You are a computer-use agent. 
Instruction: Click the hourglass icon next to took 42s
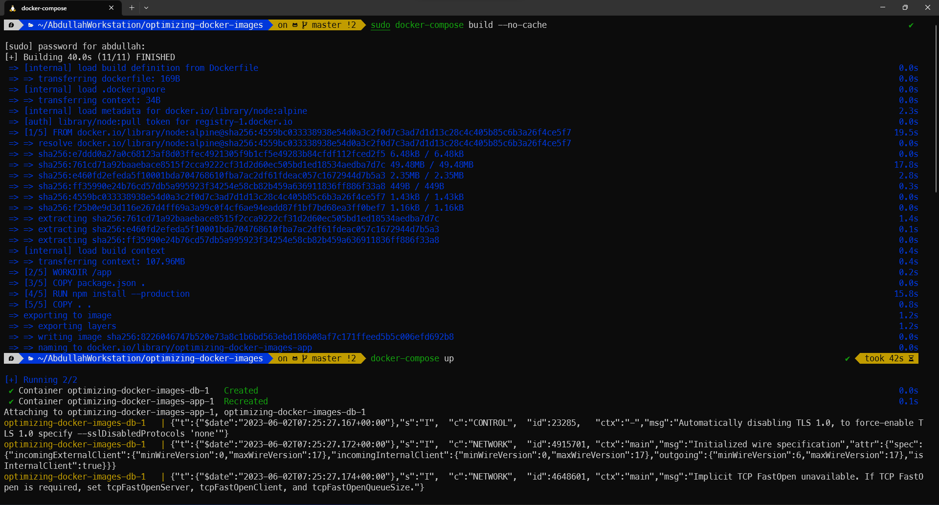pos(911,358)
